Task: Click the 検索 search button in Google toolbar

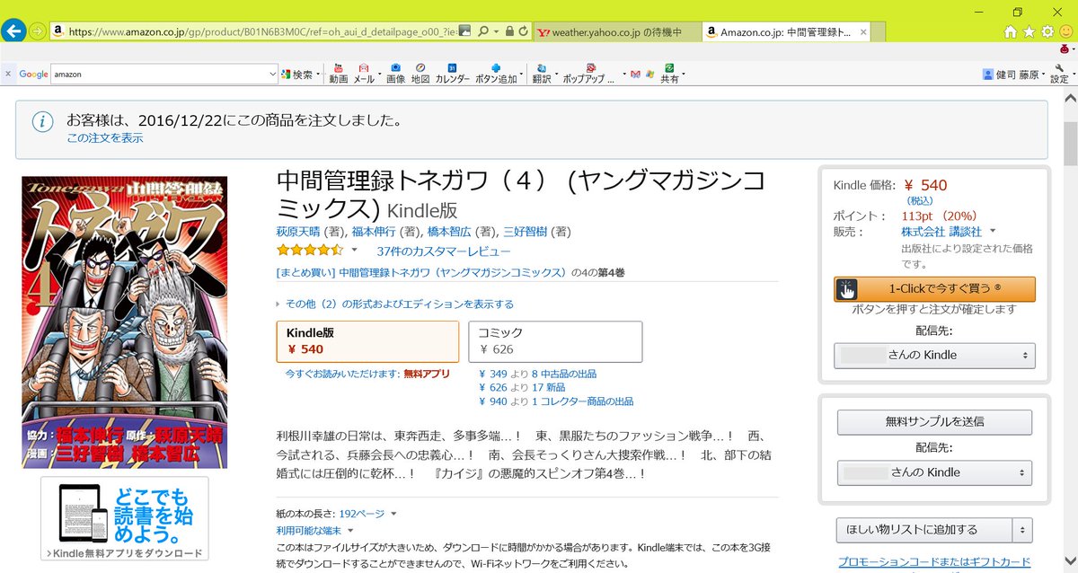Action: (296, 75)
